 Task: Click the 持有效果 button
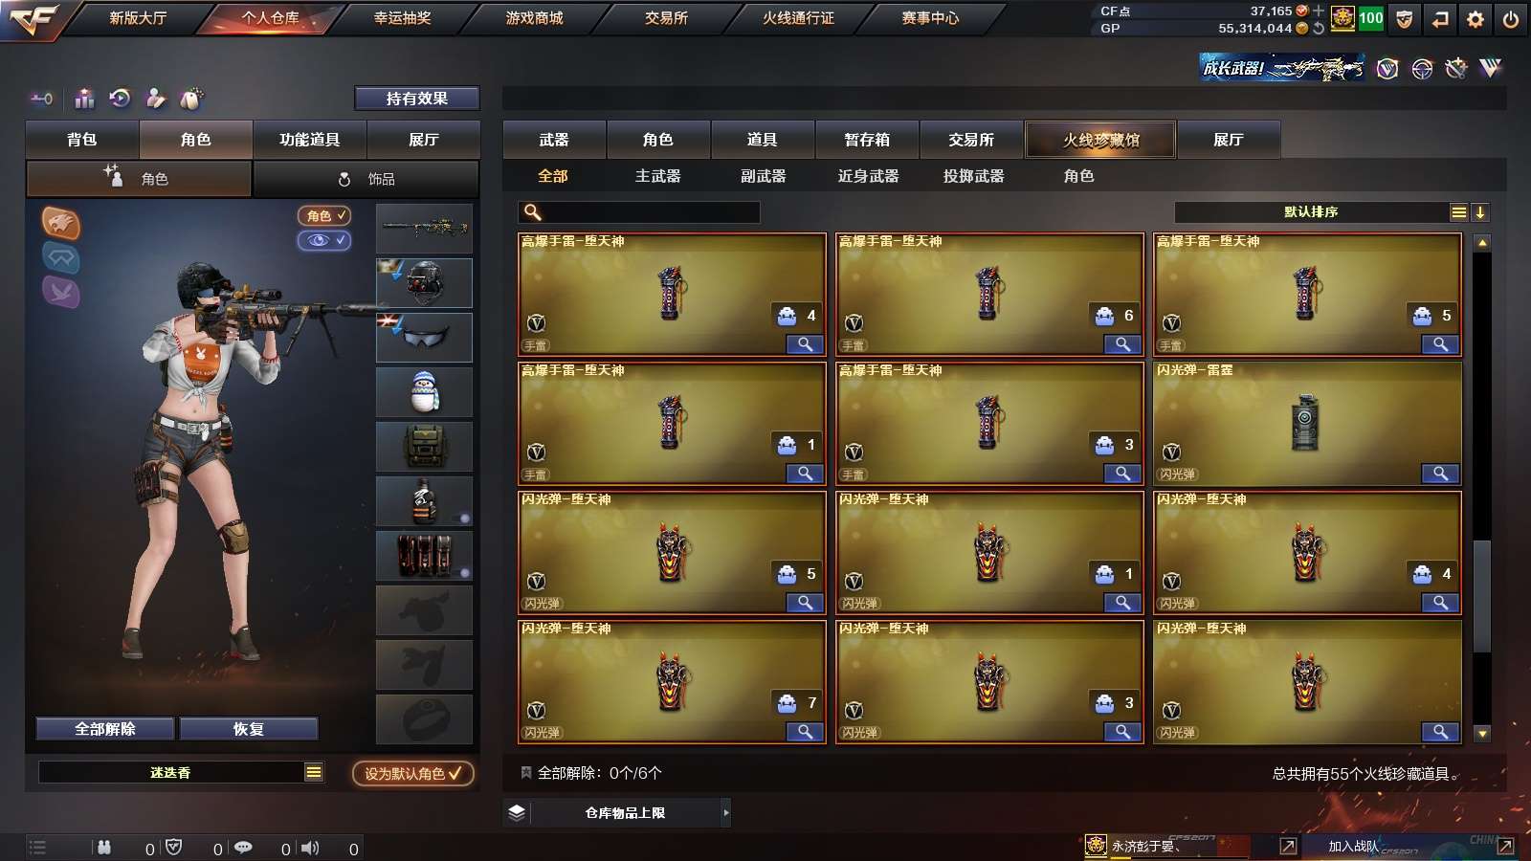[x=417, y=99]
